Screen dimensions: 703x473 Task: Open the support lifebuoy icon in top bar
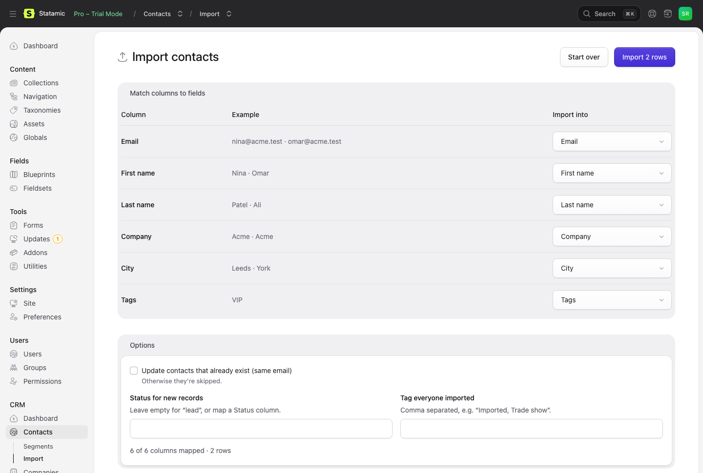point(652,14)
